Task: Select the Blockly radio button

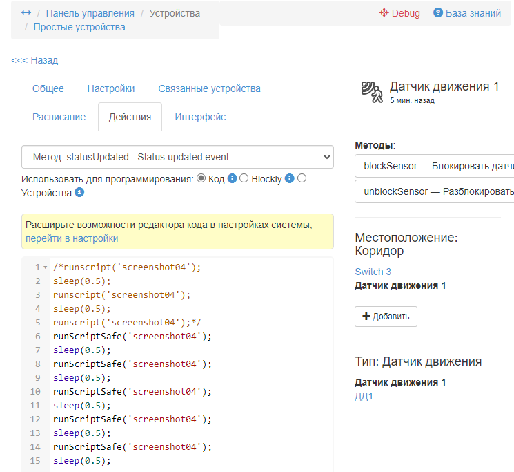Action: pyautogui.click(x=244, y=178)
